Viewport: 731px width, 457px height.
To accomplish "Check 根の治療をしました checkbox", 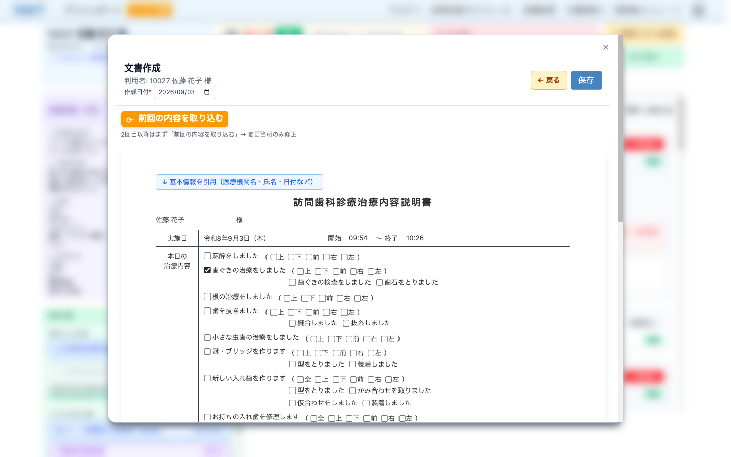I will [207, 297].
